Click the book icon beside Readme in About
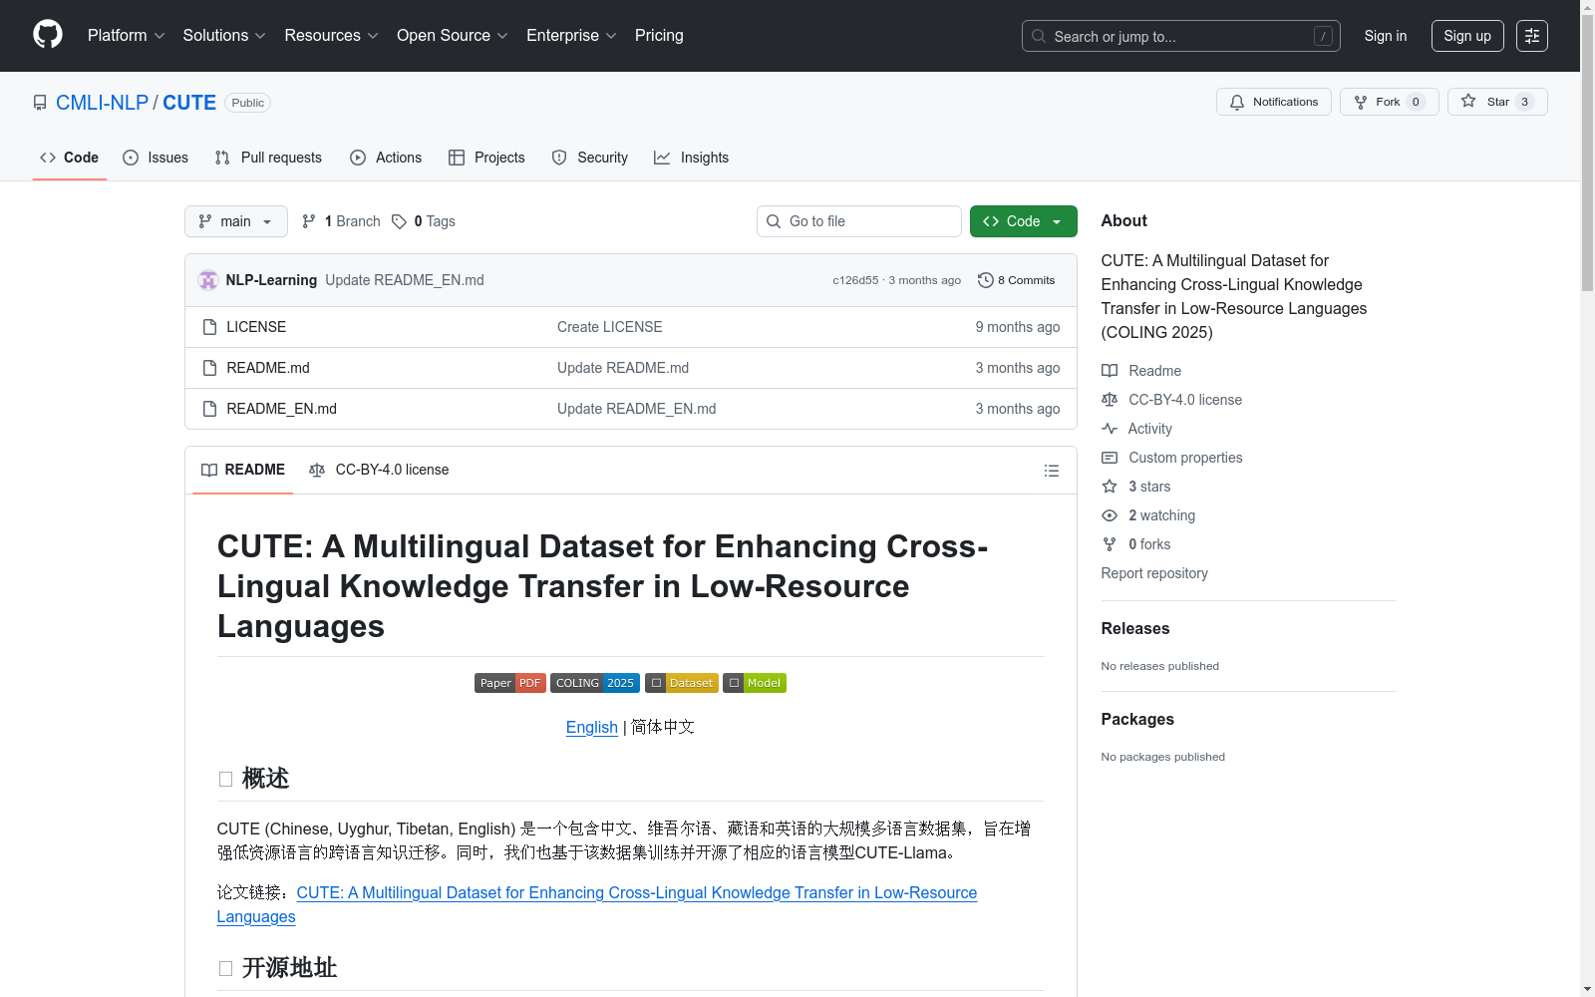The height and width of the screenshot is (997, 1595). point(1110,371)
